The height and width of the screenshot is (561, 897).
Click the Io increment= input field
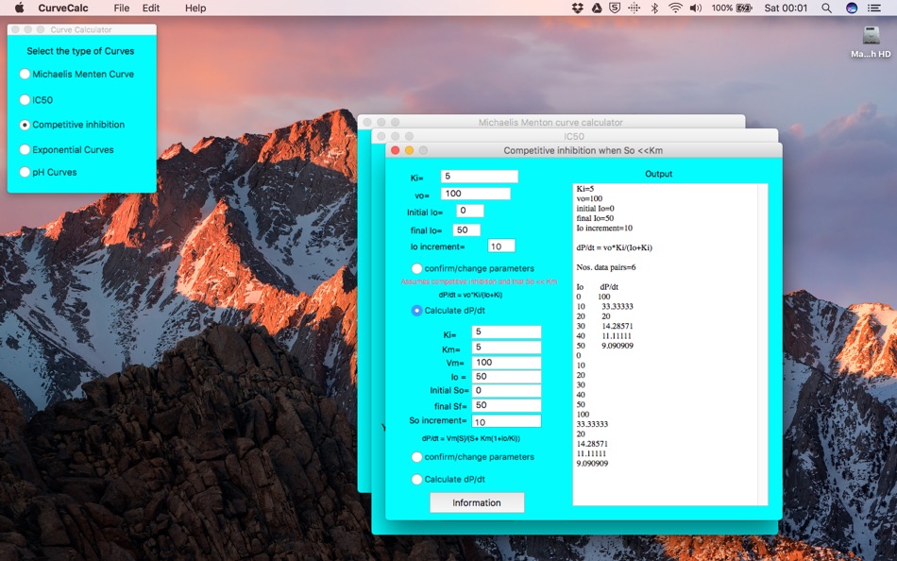pyautogui.click(x=501, y=246)
